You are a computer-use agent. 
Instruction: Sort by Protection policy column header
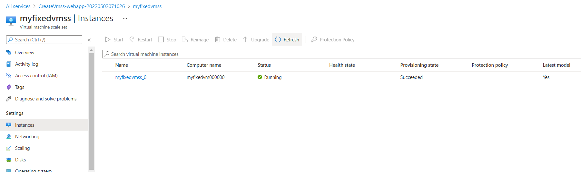coord(490,65)
